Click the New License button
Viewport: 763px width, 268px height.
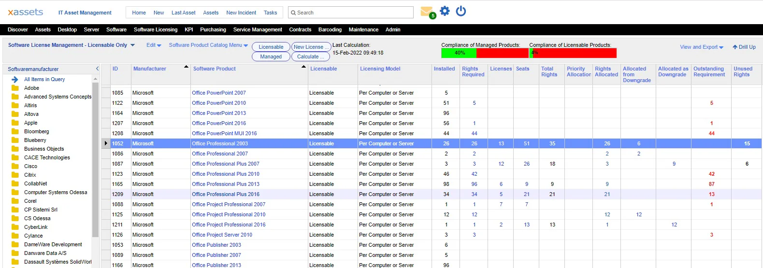click(x=311, y=47)
